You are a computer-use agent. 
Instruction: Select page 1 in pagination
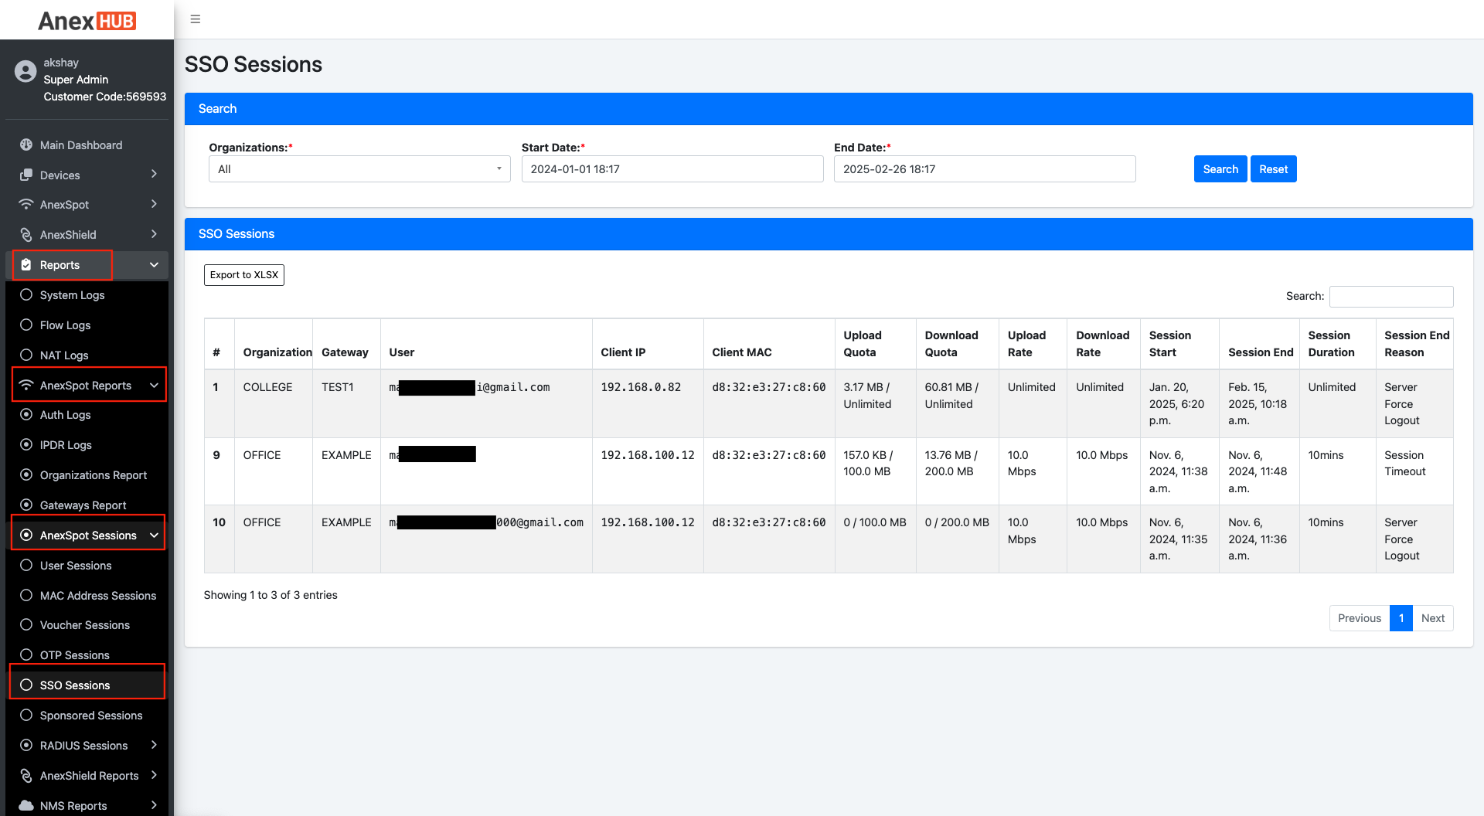point(1401,618)
